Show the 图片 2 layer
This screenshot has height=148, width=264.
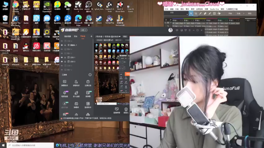(x=62, y=70)
